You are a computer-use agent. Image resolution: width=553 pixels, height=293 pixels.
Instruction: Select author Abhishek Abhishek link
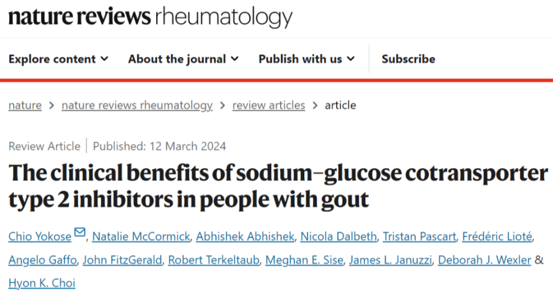(245, 236)
